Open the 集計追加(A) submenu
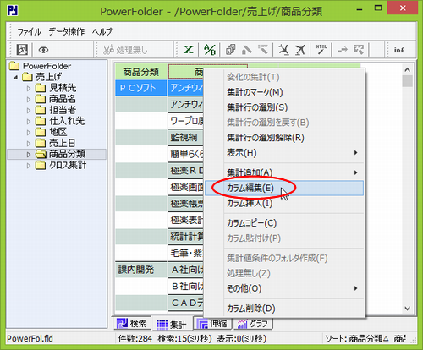 [x=284, y=172]
